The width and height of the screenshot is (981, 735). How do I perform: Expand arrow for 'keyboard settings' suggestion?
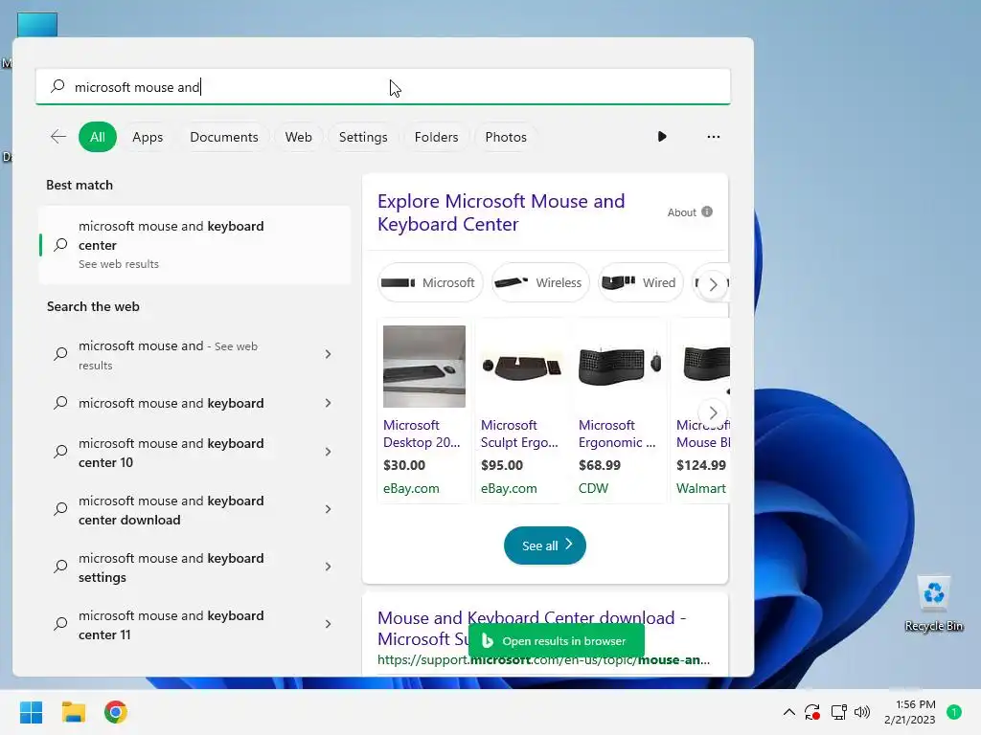[328, 567]
